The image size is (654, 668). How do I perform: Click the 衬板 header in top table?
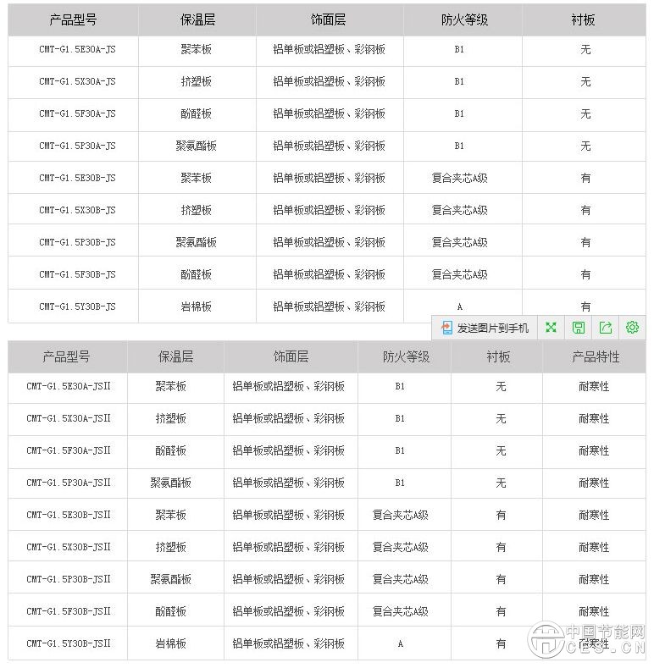tap(584, 20)
